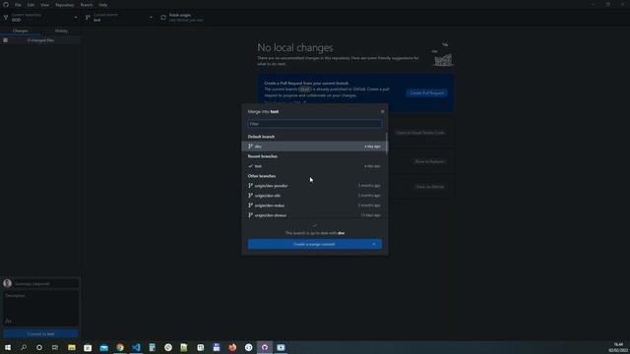This screenshot has width=630, height=354.
Task: Focus the branch Filter field
Action: coord(315,124)
